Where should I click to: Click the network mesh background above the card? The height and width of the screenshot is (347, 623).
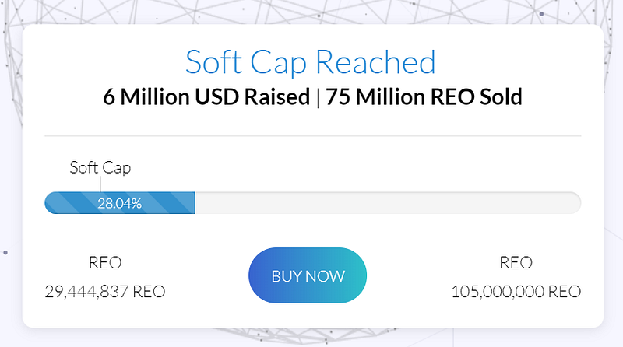tap(310, 12)
